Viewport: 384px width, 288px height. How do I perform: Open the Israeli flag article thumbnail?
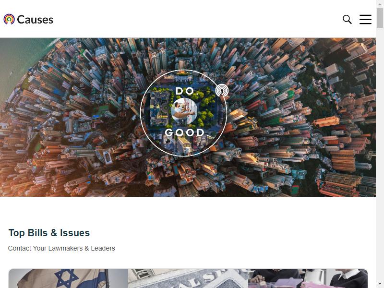(x=68, y=278)
